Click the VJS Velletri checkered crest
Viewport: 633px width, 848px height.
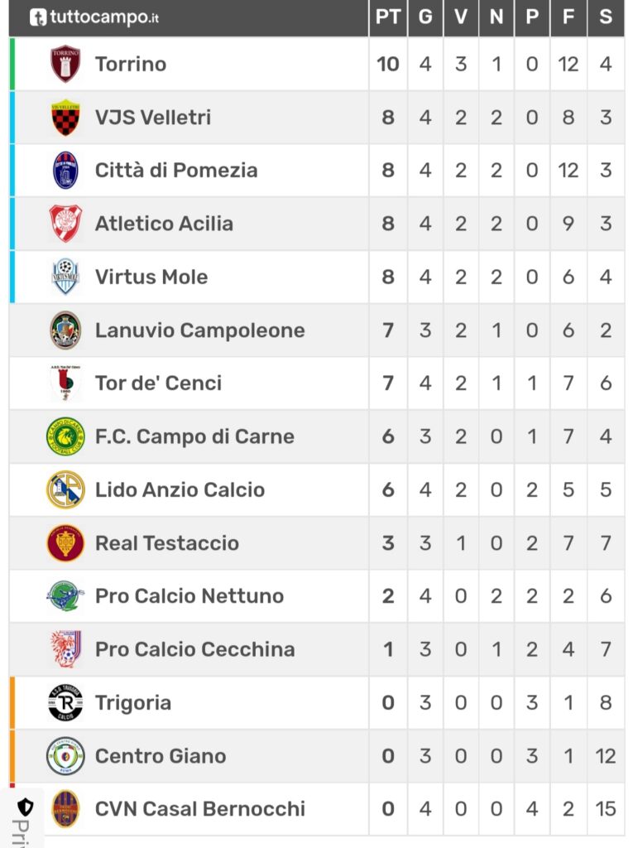click(x=65, y=117)
